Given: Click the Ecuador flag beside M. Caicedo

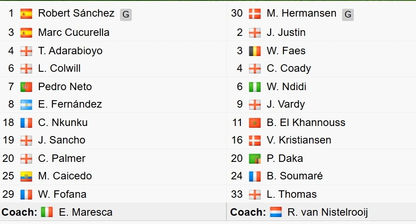Looking at the screenshot, I should (x=26, y=176).
